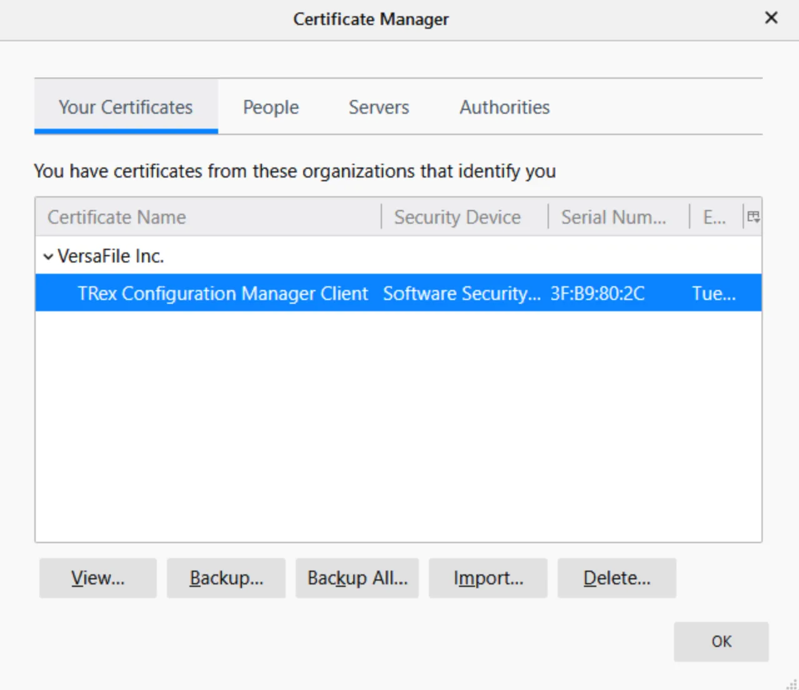Click the View... button

pos(98,578)
